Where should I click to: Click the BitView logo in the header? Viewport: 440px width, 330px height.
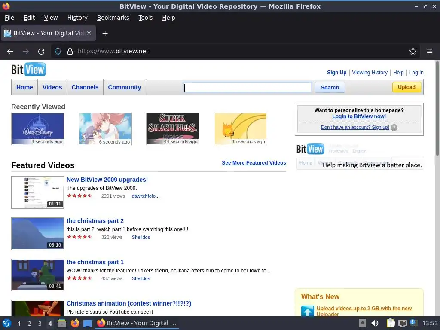pyautogui.click(x=28, y=70)
